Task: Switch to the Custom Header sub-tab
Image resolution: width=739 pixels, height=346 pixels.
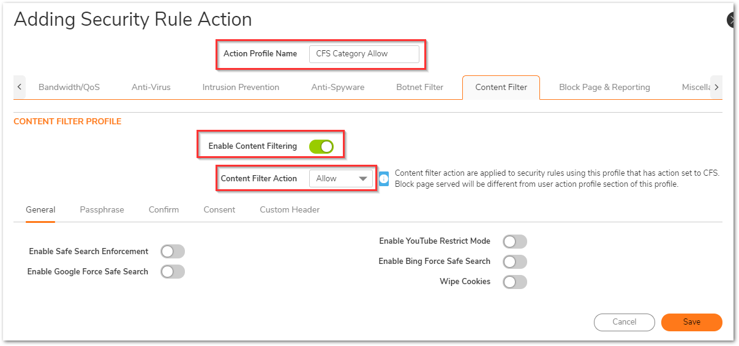Action: point(290,210)
